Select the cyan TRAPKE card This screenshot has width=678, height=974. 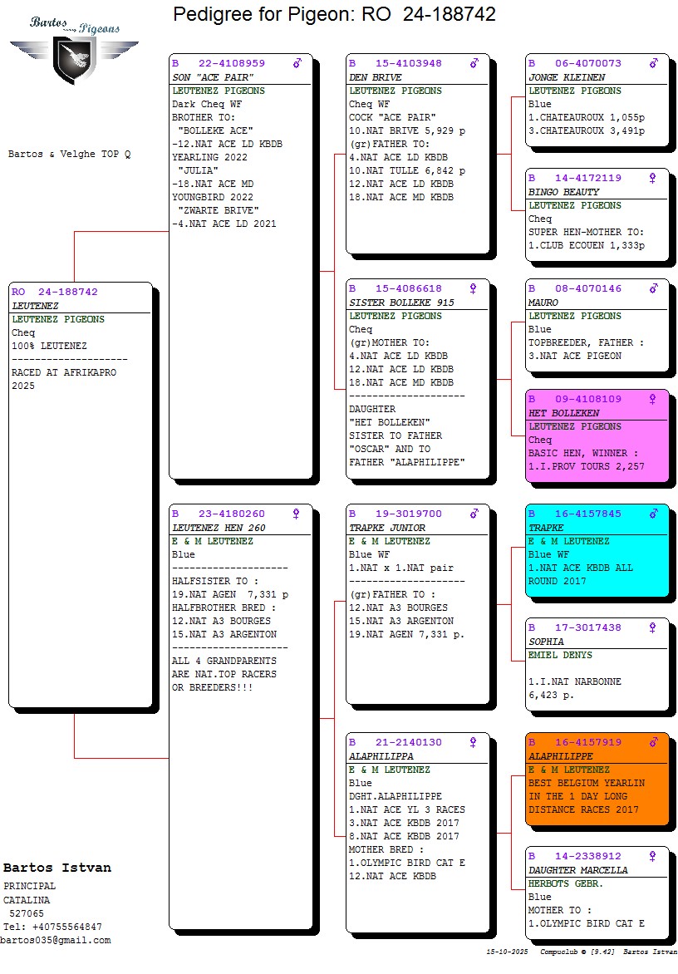coord(597,550)
